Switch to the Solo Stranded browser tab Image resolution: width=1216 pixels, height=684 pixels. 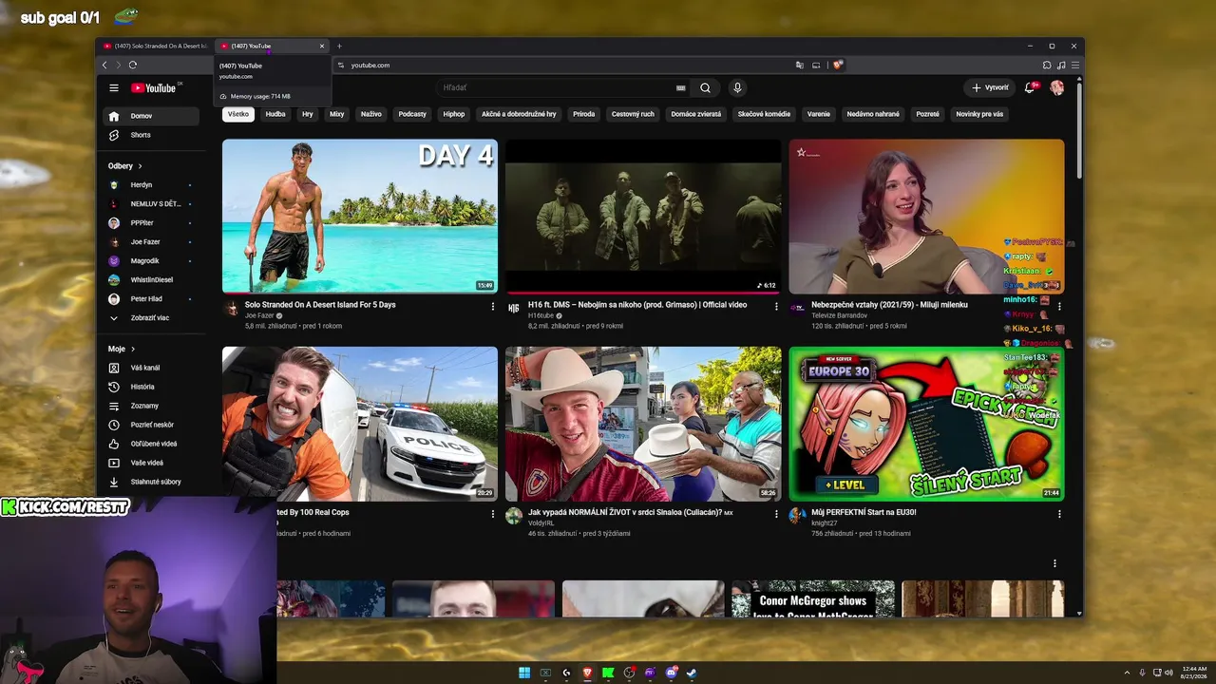point(155,46)
